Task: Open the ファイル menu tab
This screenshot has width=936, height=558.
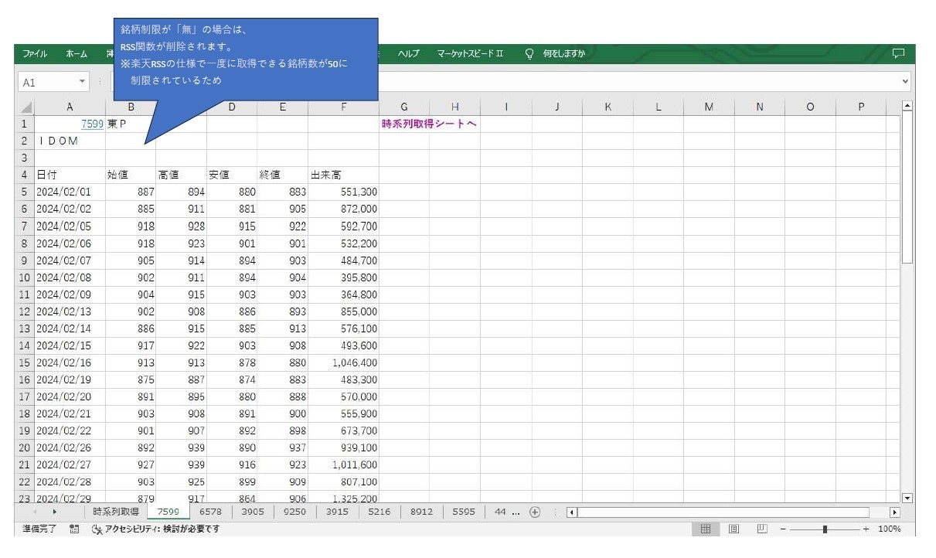Action: click(36, 53)
